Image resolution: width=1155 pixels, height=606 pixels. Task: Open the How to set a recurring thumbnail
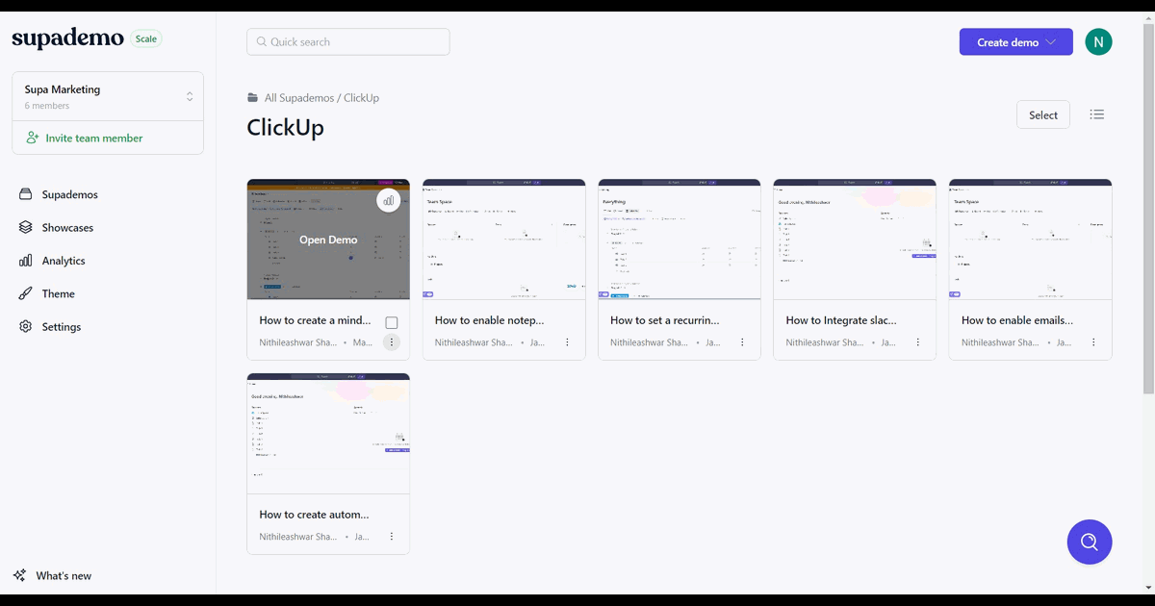680,240
